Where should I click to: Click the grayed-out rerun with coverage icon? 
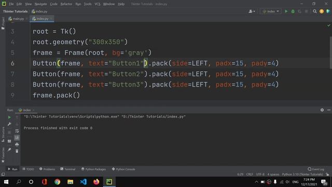coord(300,11)
